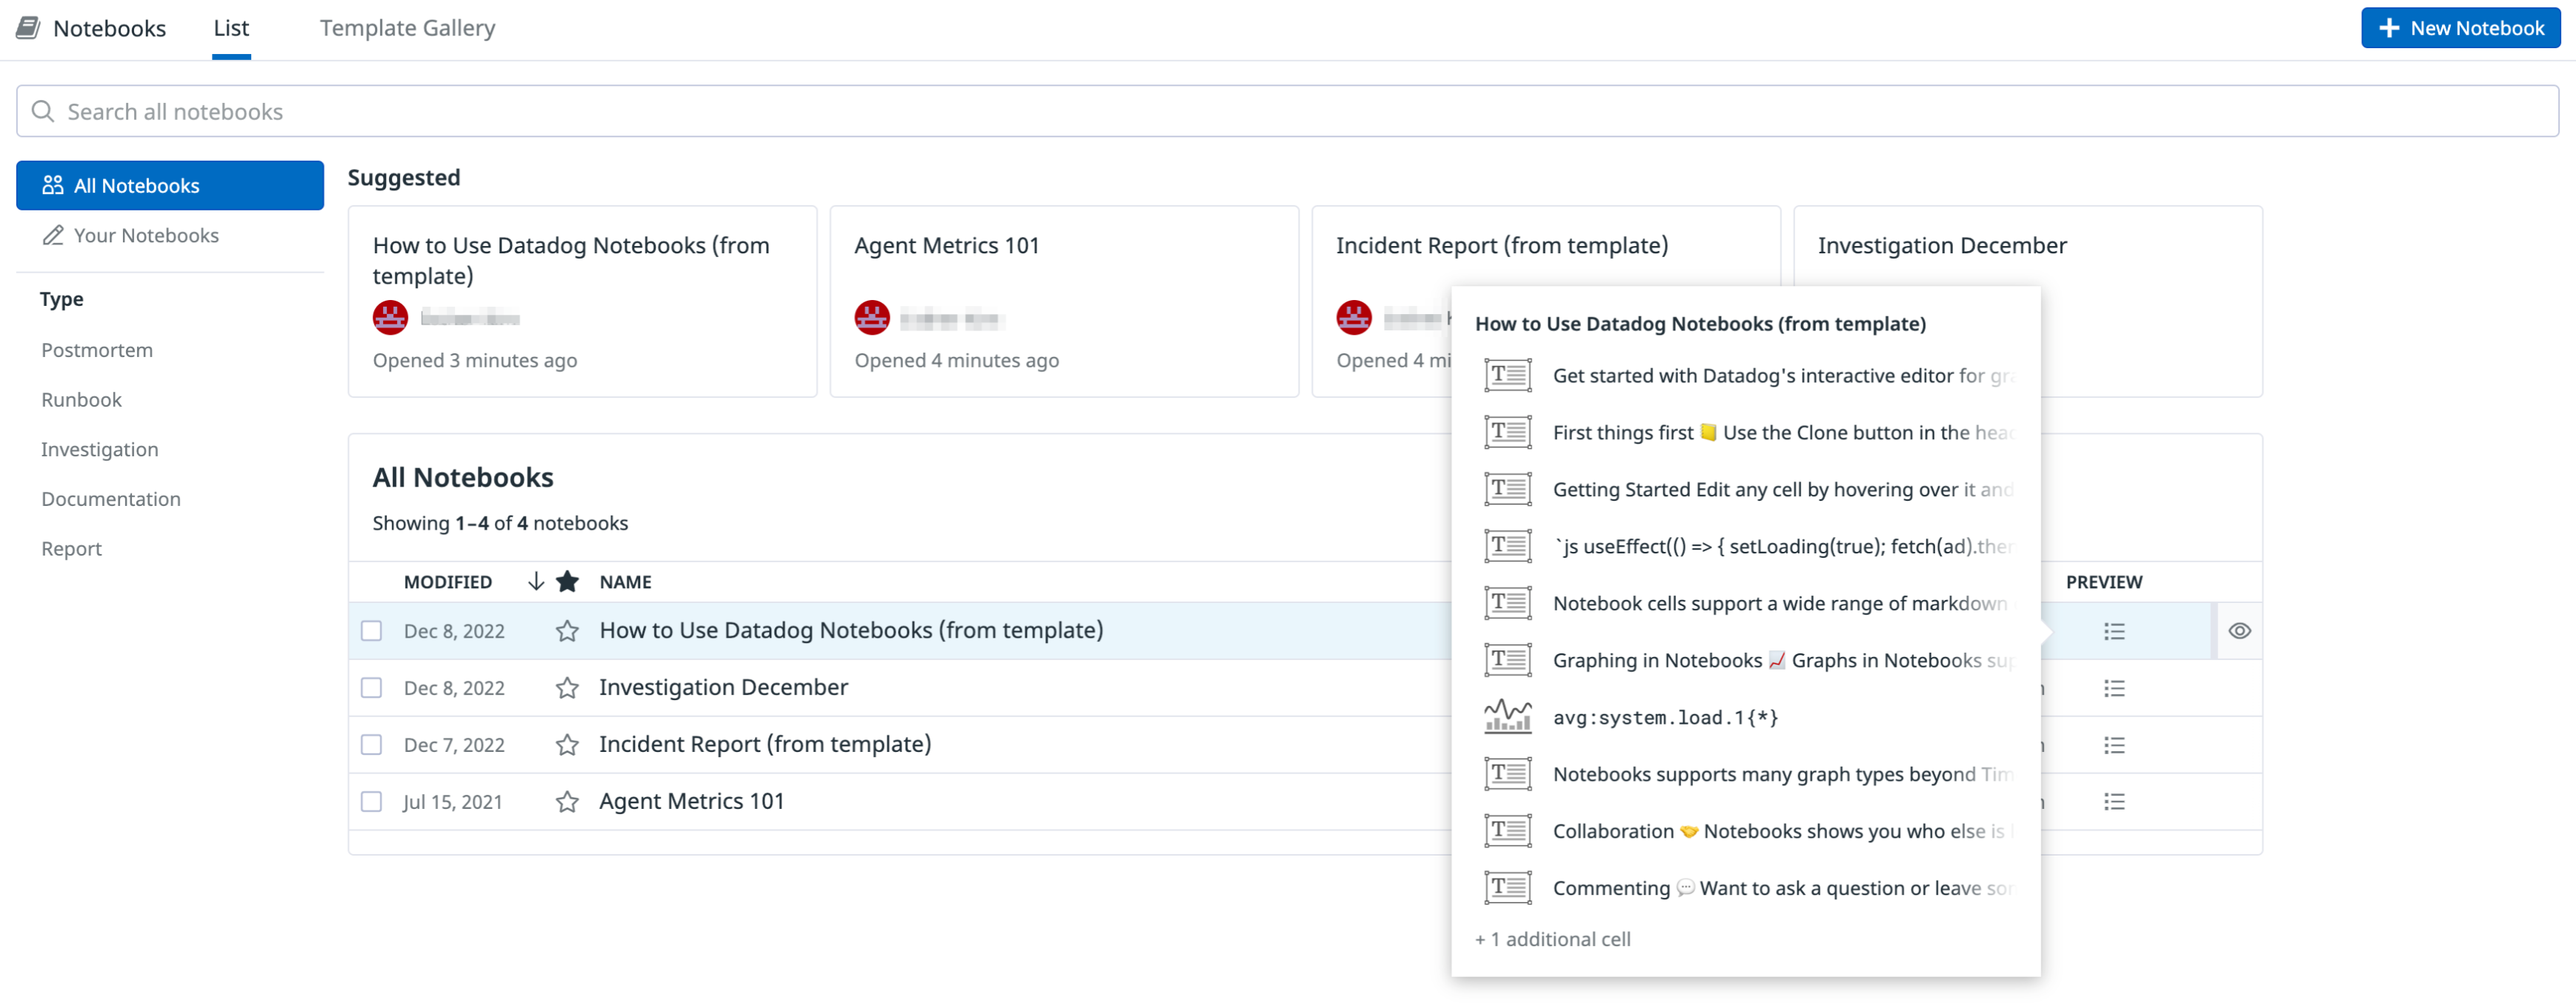Filter by Investigation type
This screenshot has width=2576, height=1006.
(x=99, y=450)
